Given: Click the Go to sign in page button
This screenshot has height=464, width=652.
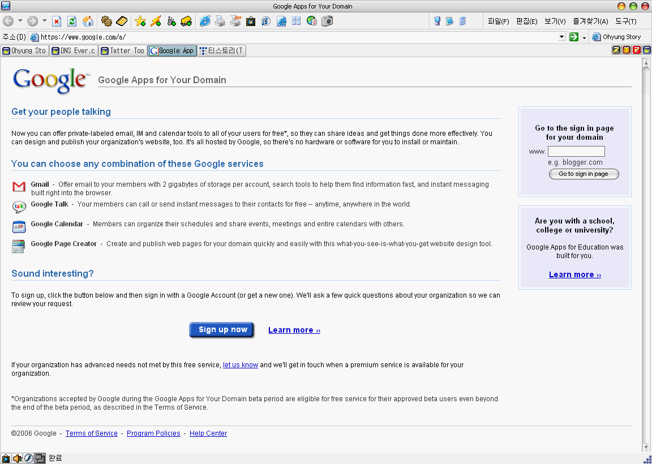Looking at the screenshot, I should coord(584,174).
